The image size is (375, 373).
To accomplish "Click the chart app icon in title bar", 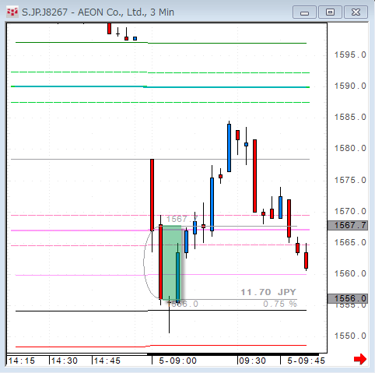I will [x=12, y=12].
